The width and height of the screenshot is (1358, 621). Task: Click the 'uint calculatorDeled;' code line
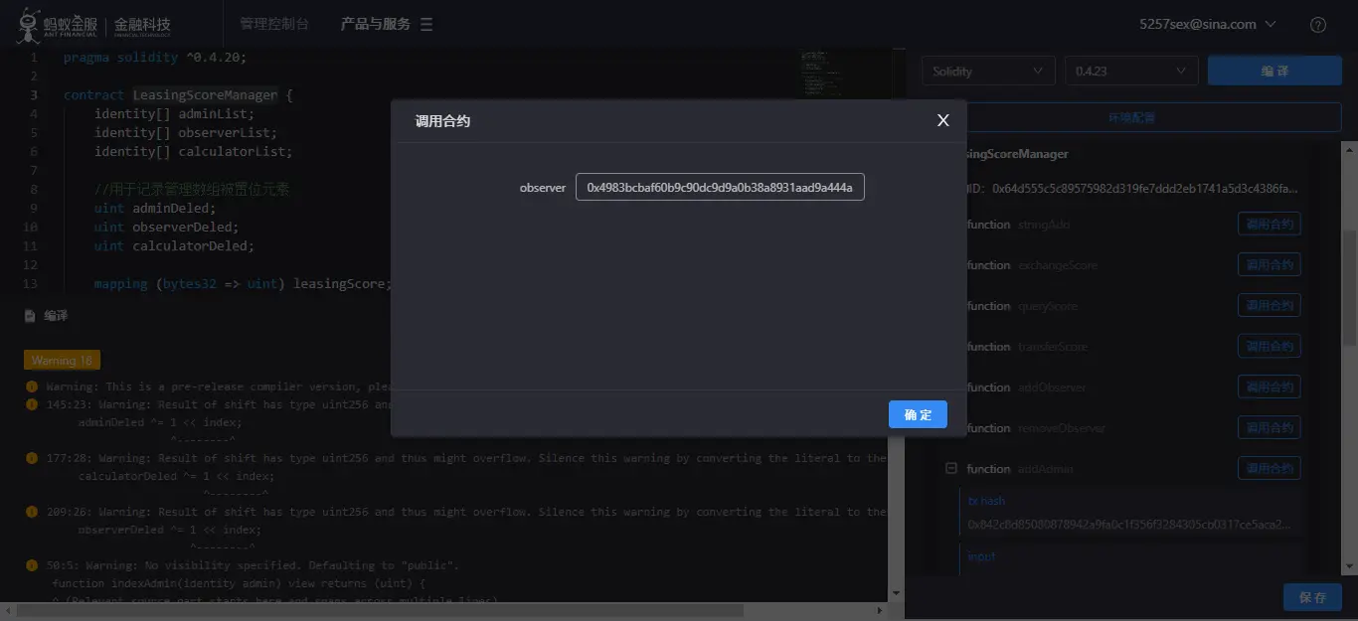(175, 246)
